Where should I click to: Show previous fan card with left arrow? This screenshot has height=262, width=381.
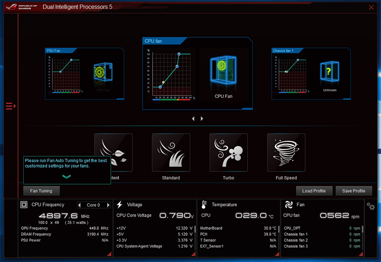click(x=193, y=119)
